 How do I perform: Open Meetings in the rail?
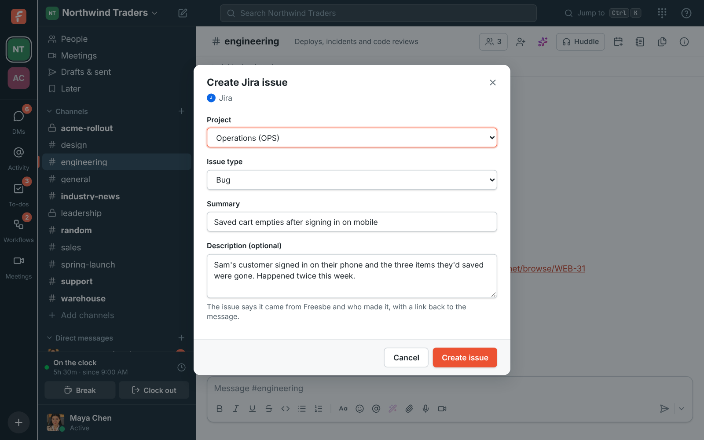pyautogui.click(x=18, y=267)
